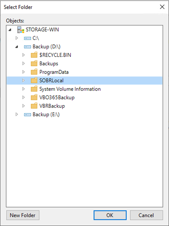Click the STORAGE-WIN server icon

click(x=21, y=30)
